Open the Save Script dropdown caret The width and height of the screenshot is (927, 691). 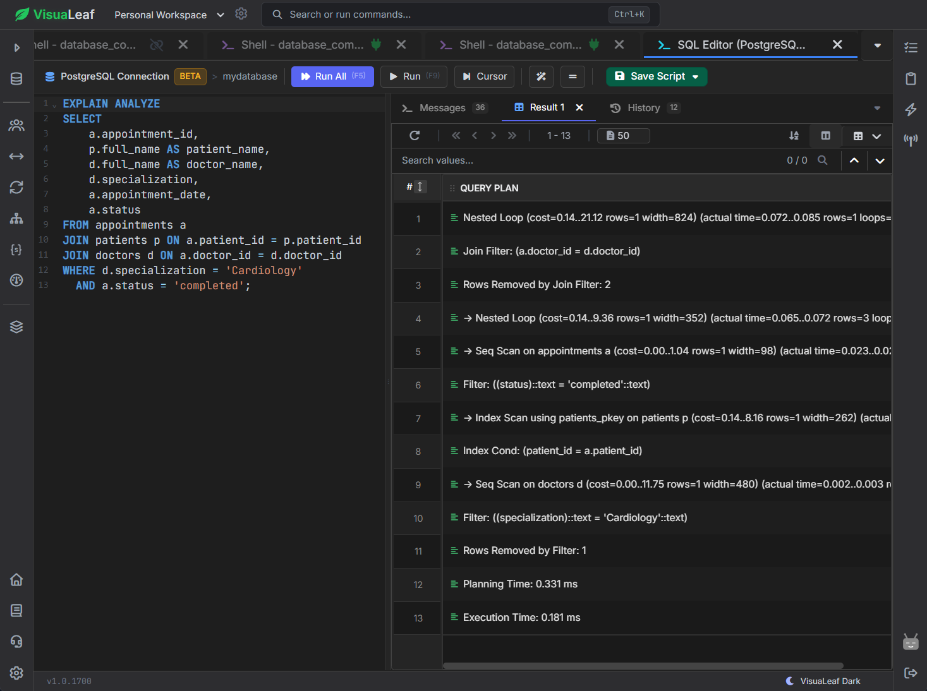[696, 76]
